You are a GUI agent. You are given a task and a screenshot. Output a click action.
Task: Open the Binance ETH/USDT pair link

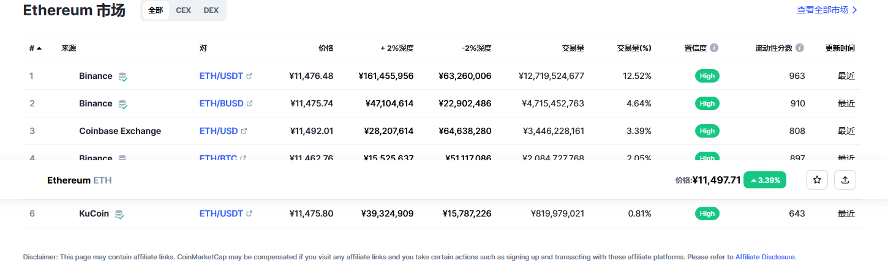point(221,76)
